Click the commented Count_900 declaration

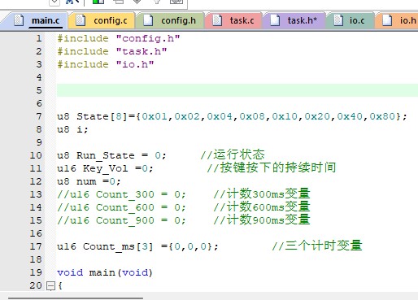[x=121, y=220]
